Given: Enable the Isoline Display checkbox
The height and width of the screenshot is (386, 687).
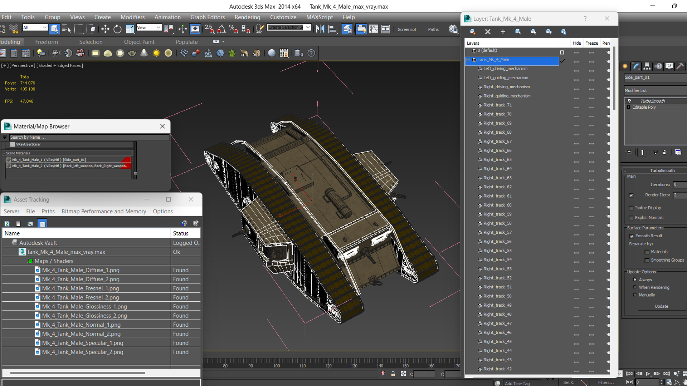Looking at the screenshot, I should pyautogui.click(x=631, y=208).
